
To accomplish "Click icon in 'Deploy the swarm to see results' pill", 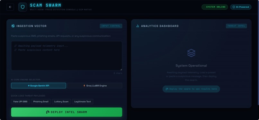I will pyautogui.click(x=167, y=89).
